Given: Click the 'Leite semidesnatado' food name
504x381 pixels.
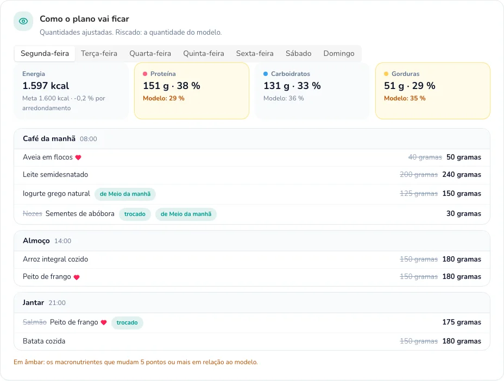Looking at the screenshot, I should [x=55, y=175].
